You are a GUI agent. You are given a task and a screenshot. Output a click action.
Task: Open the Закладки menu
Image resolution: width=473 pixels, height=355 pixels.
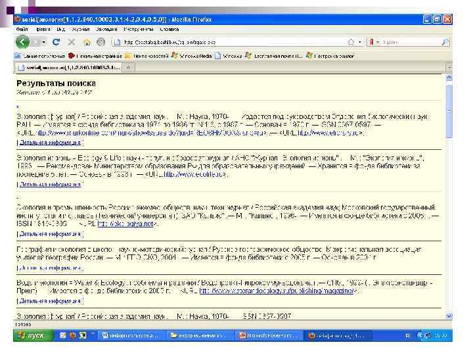(x=106, y=30)
